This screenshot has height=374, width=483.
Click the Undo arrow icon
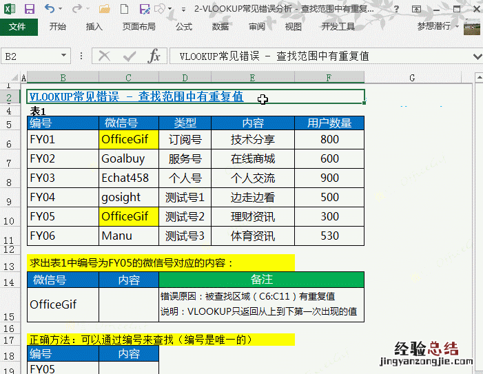coord(50,10)
